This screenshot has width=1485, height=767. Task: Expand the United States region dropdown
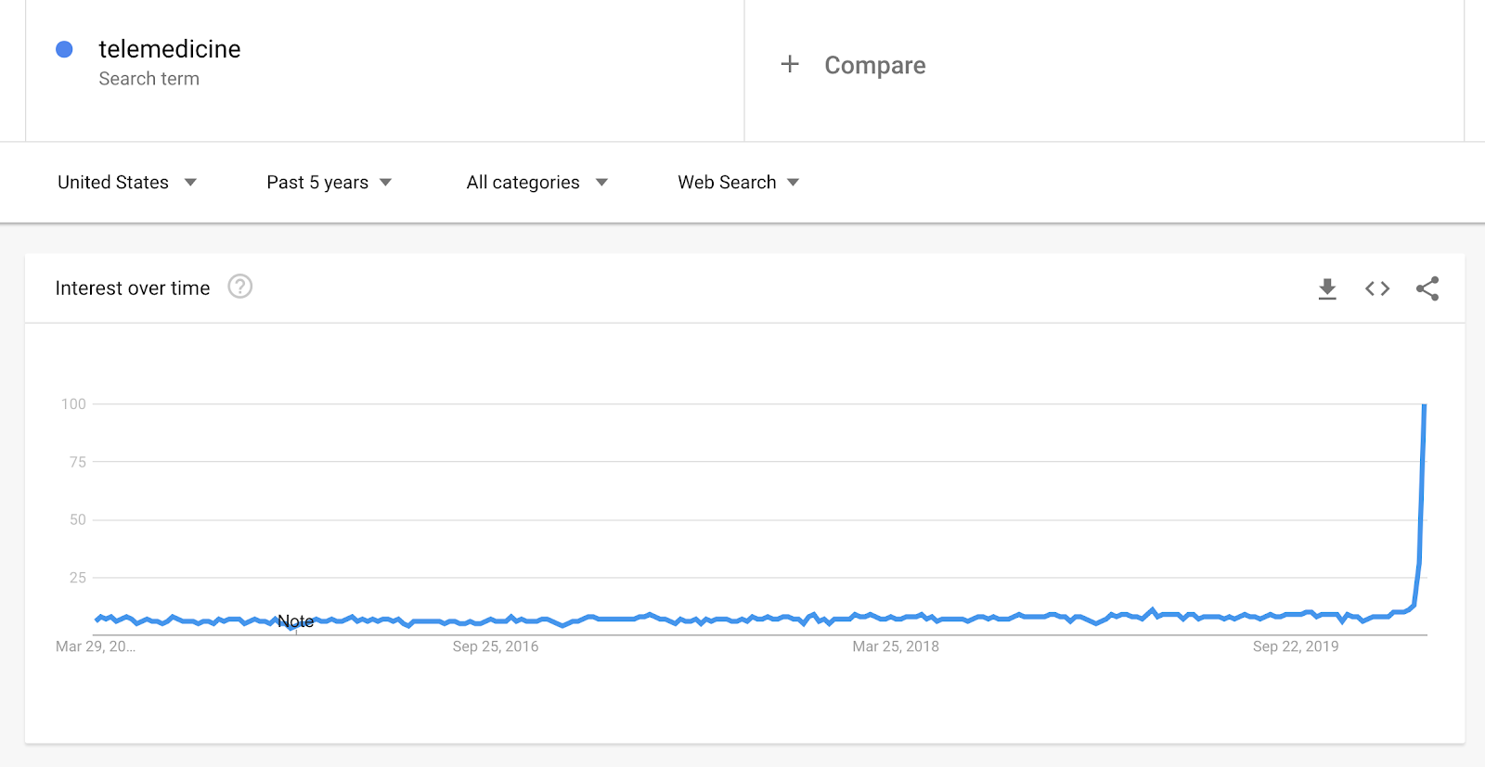[x=127, y=183]
